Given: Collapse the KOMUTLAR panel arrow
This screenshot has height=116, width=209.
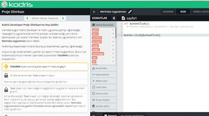Looking at the screenshot, I should point(114,18).
